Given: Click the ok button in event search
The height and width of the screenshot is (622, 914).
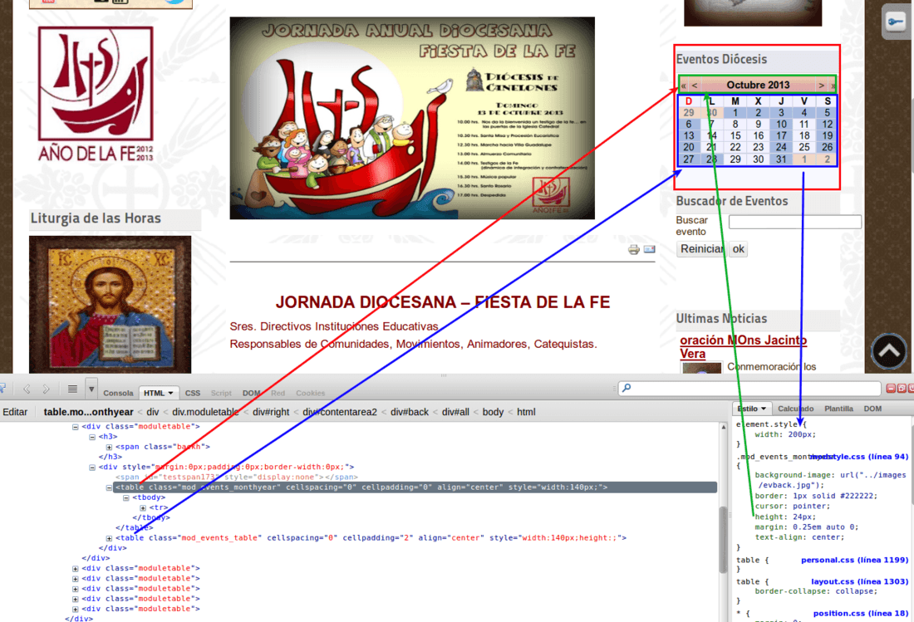Looking at the screenshot, I should [x=739, y=249].
